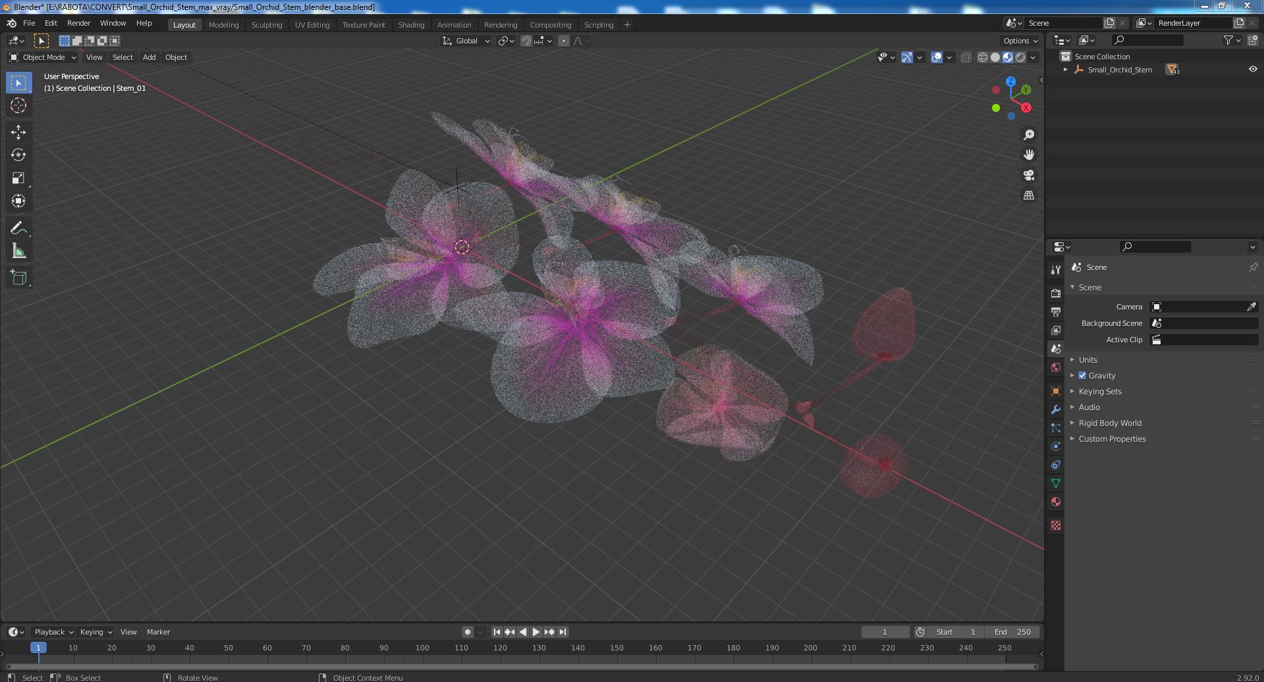Toggle the Gravity checkbox
Viewport: 1264px width, 682px height.
(1082, 375)
